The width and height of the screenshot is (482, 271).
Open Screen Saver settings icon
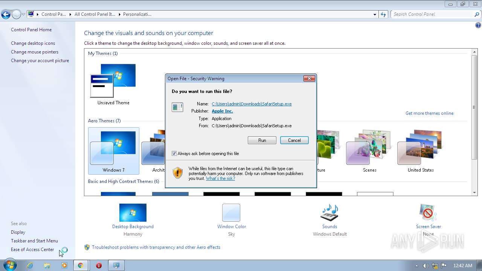click(x=428, y=213)
